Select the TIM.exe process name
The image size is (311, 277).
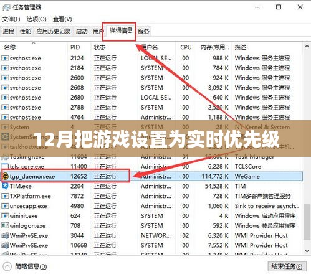point(21,186)
